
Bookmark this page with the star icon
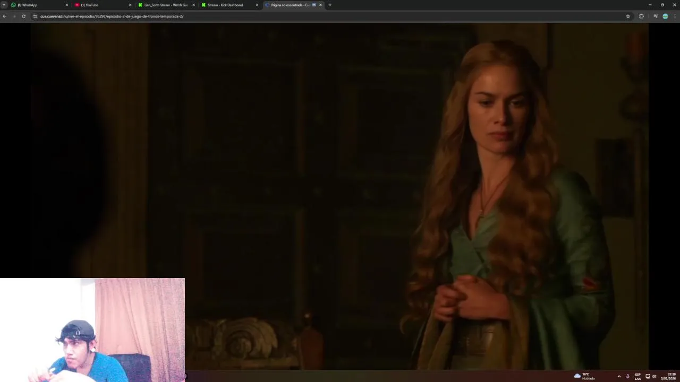pos(628,16)
